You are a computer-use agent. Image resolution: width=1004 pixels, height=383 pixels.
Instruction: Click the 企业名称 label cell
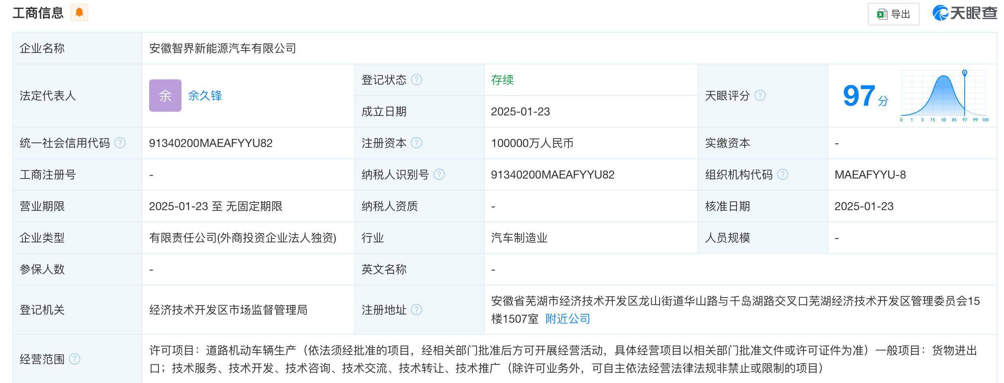[77, 48]
